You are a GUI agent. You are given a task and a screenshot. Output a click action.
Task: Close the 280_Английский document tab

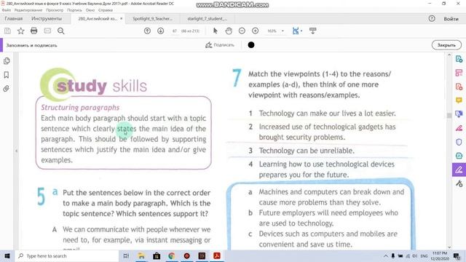122,19
